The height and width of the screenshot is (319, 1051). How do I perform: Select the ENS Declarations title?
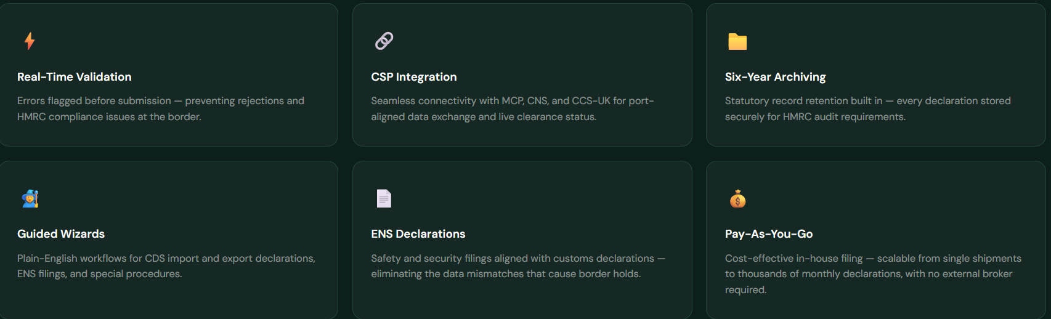(418, 234)
